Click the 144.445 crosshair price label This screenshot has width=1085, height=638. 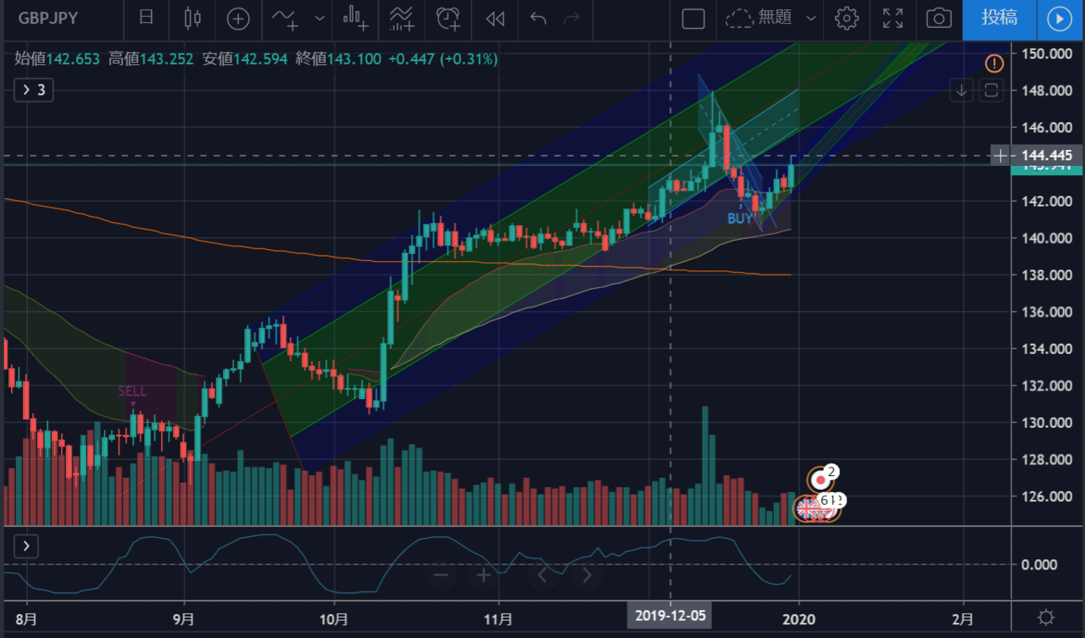click(1048, 155)
